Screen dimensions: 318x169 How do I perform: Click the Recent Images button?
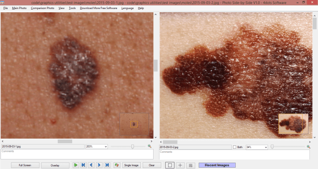pyautogui.click(x=217, y=165)
